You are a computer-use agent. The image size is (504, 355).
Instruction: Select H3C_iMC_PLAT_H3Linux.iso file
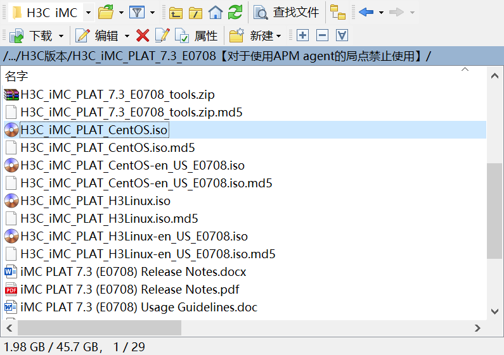click(96, 201)
